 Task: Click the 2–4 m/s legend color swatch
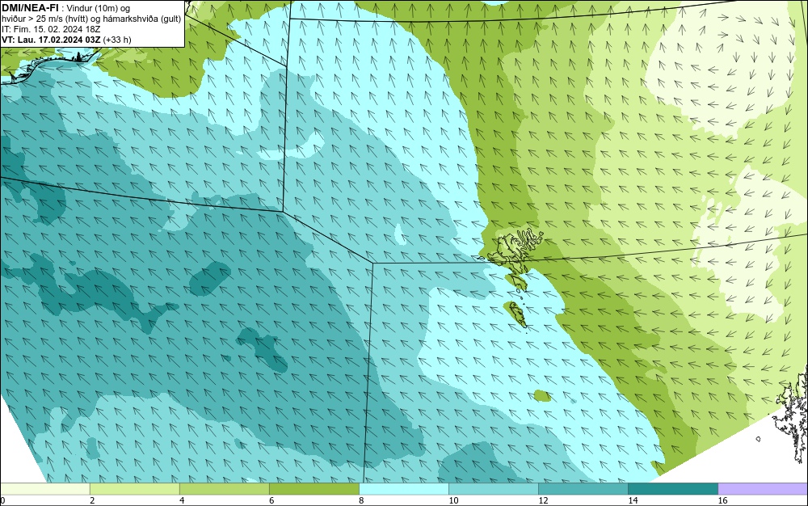click(135, 489)
